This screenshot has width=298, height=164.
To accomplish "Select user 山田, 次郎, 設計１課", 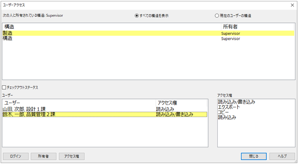I will coord(105,109).
